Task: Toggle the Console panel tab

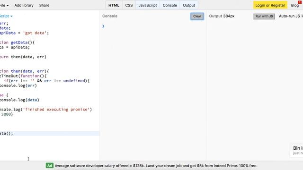Action: pyautogui.click(x=169, y=5)
